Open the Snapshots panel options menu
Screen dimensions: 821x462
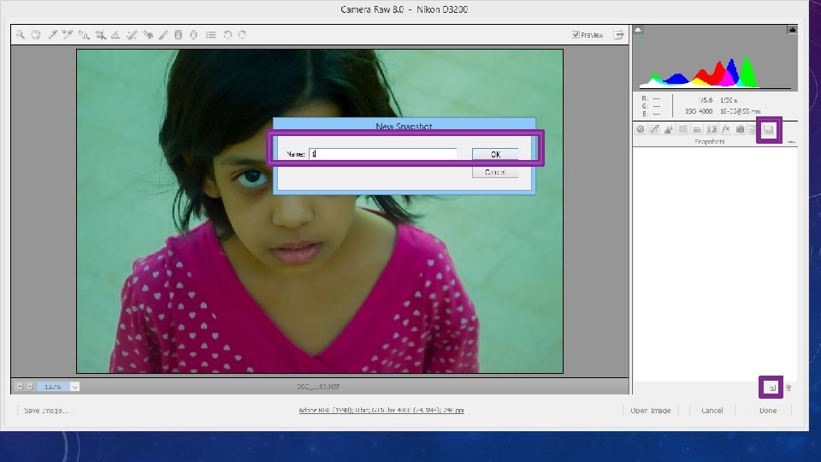[792, 141]
